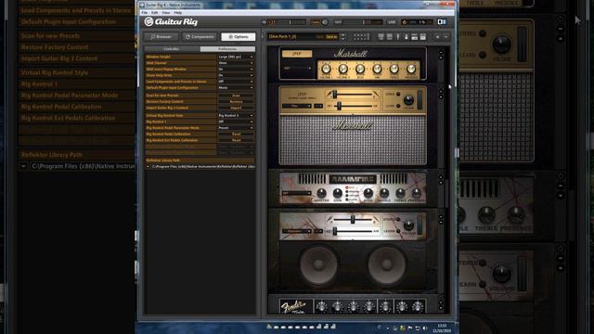This screenshot has width=594, height=334.
Task: Click the Restore Factory Content button
Action: click(x=236, y=101)
